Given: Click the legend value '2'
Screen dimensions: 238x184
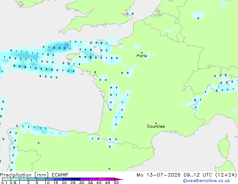Looking at the screenshot, I should (28, 182).
